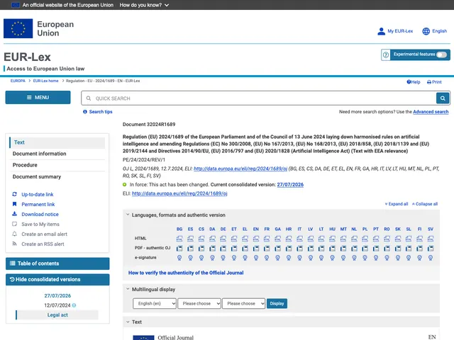Open current consolidated version 27/07/2026 link in notice
Viewport: 454px width, 340px height.
[290, 185]
